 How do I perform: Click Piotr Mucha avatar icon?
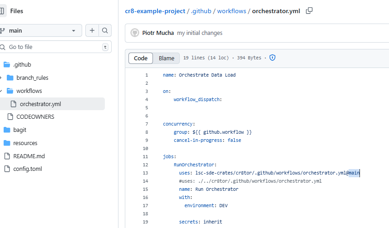(135, 33)
